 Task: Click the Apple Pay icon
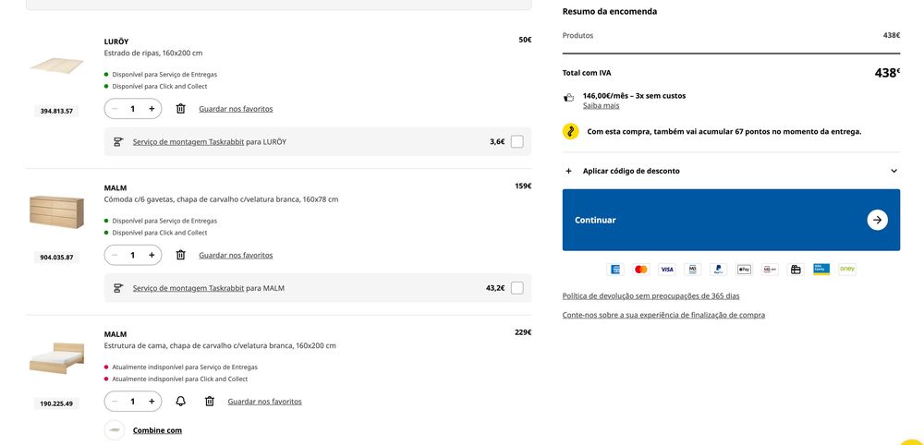pos(744,270)
